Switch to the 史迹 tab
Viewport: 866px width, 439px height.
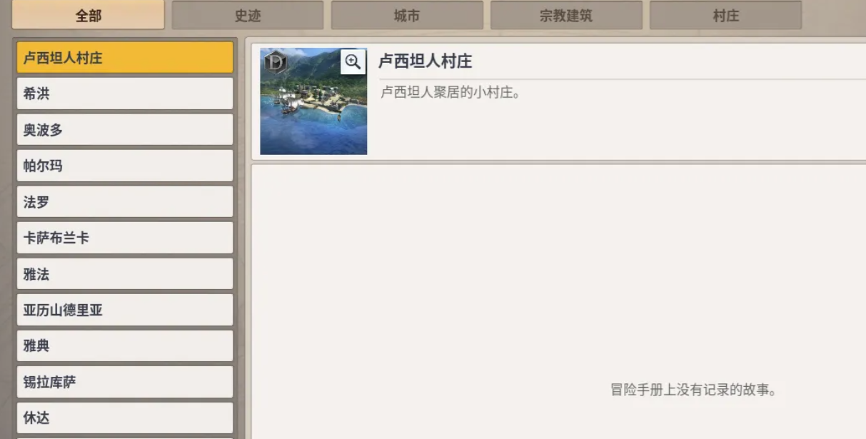pyautogui.click(x=248, y=15)
